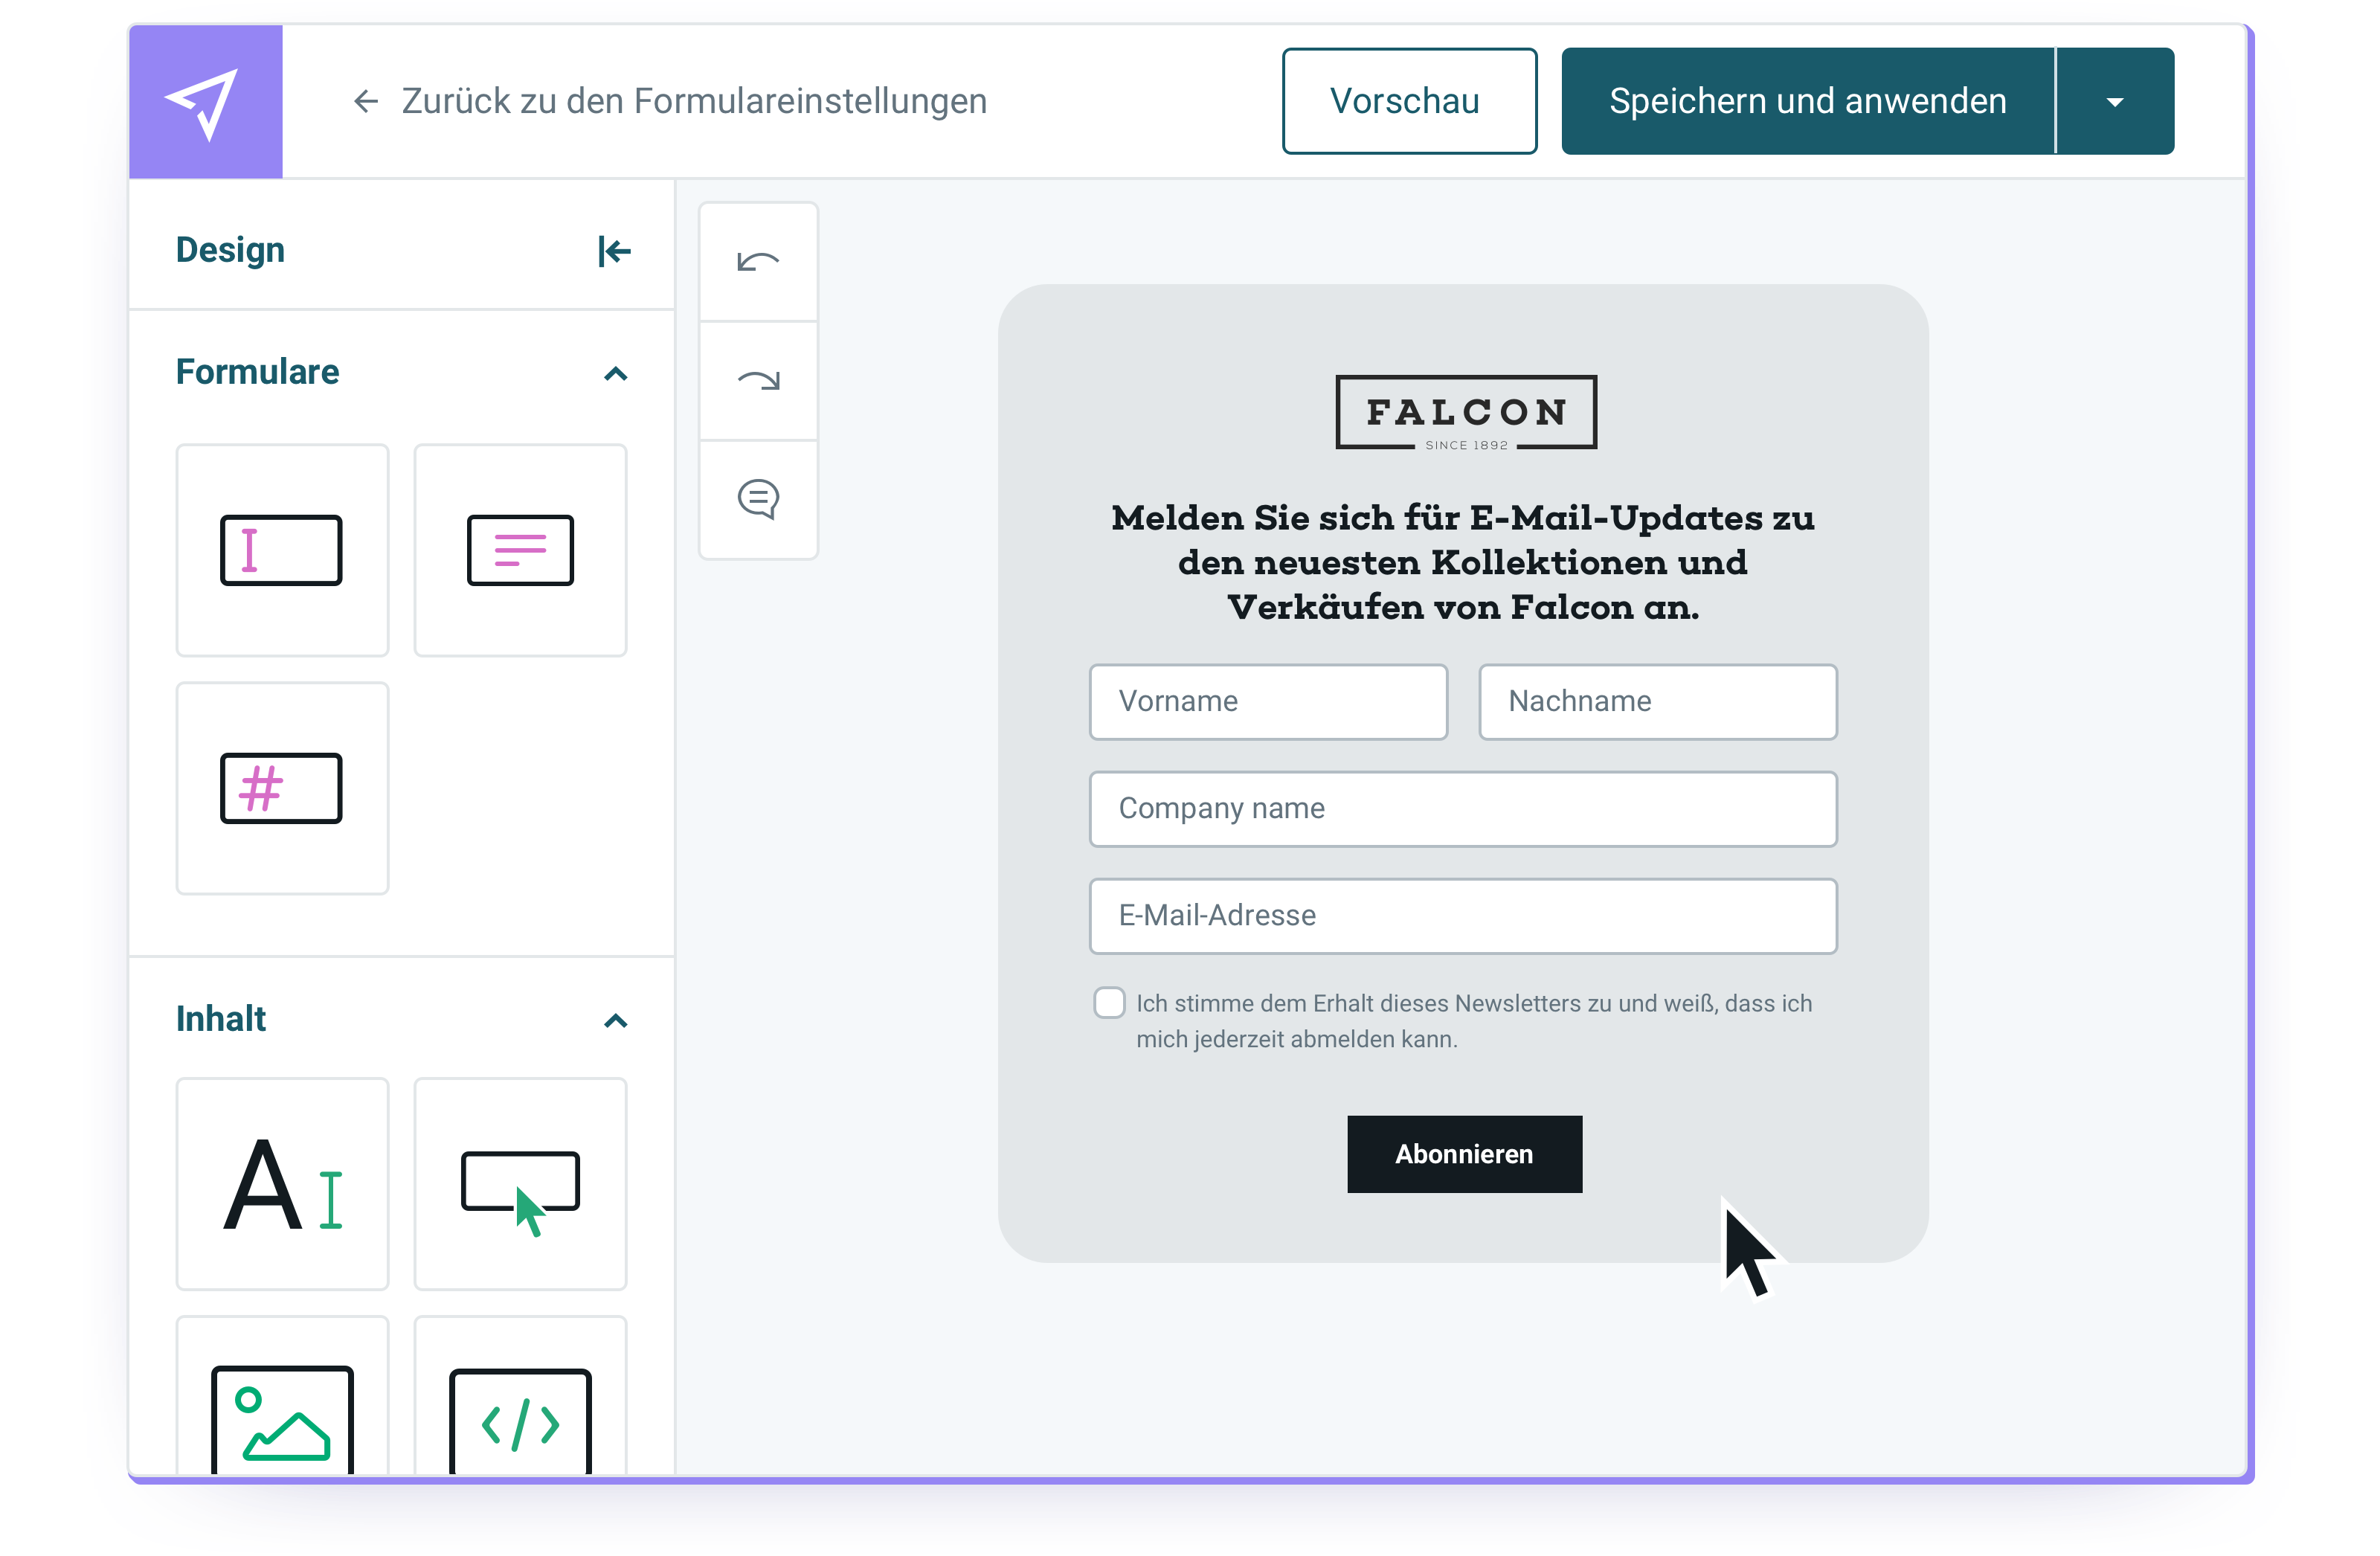Select the typography text content icon

(283, 1186)
